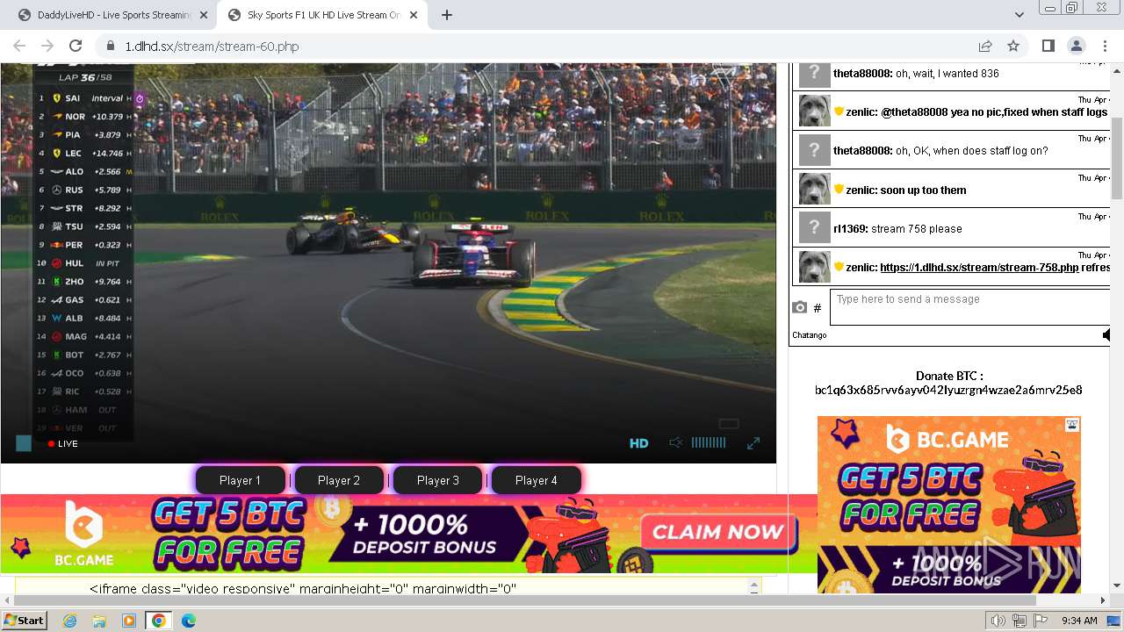Open a new browser tab

coord(447,15)
